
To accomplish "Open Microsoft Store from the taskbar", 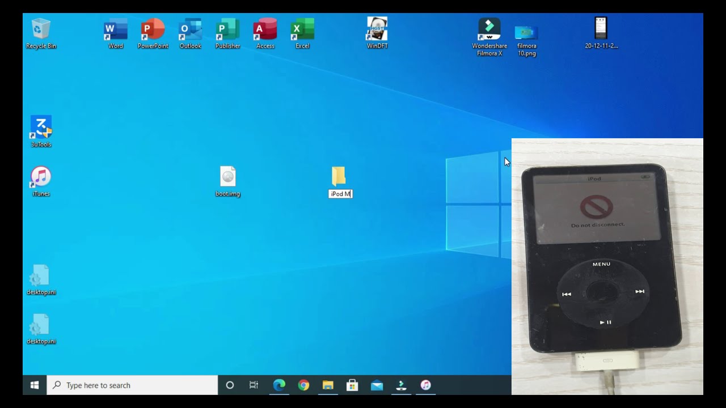I will (352, 385).
